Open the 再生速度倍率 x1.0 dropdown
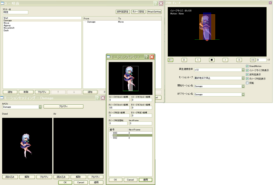276x185 pixels. pyautogui.click(x=243, y=70)
